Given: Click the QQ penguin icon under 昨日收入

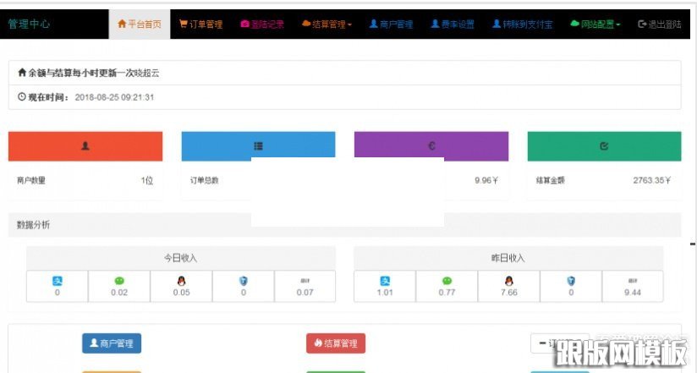Looking at the screenshot, I should point(509,281).
